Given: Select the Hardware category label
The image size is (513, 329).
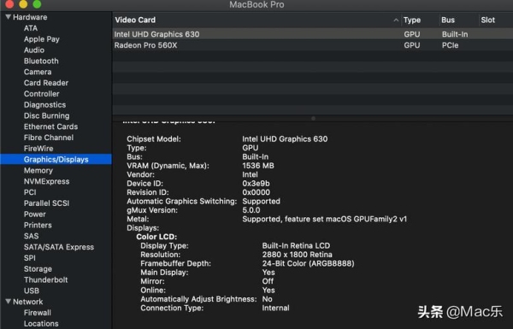Looking at the screenshot, I should (x=30, y=17).
